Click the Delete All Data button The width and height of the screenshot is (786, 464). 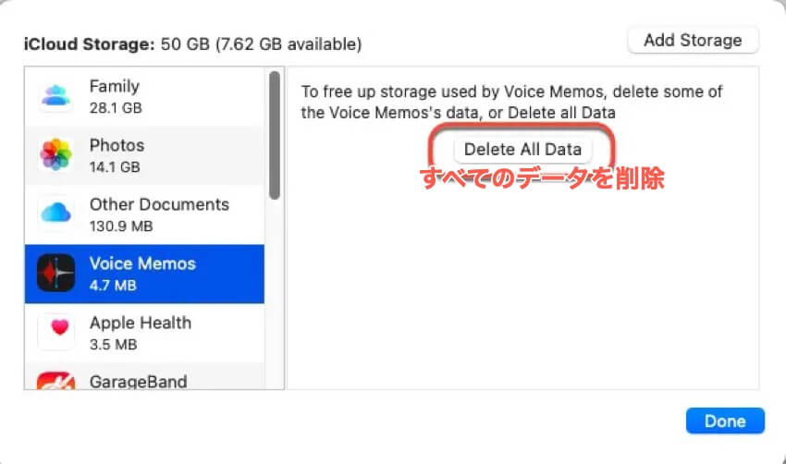[522, 150]
